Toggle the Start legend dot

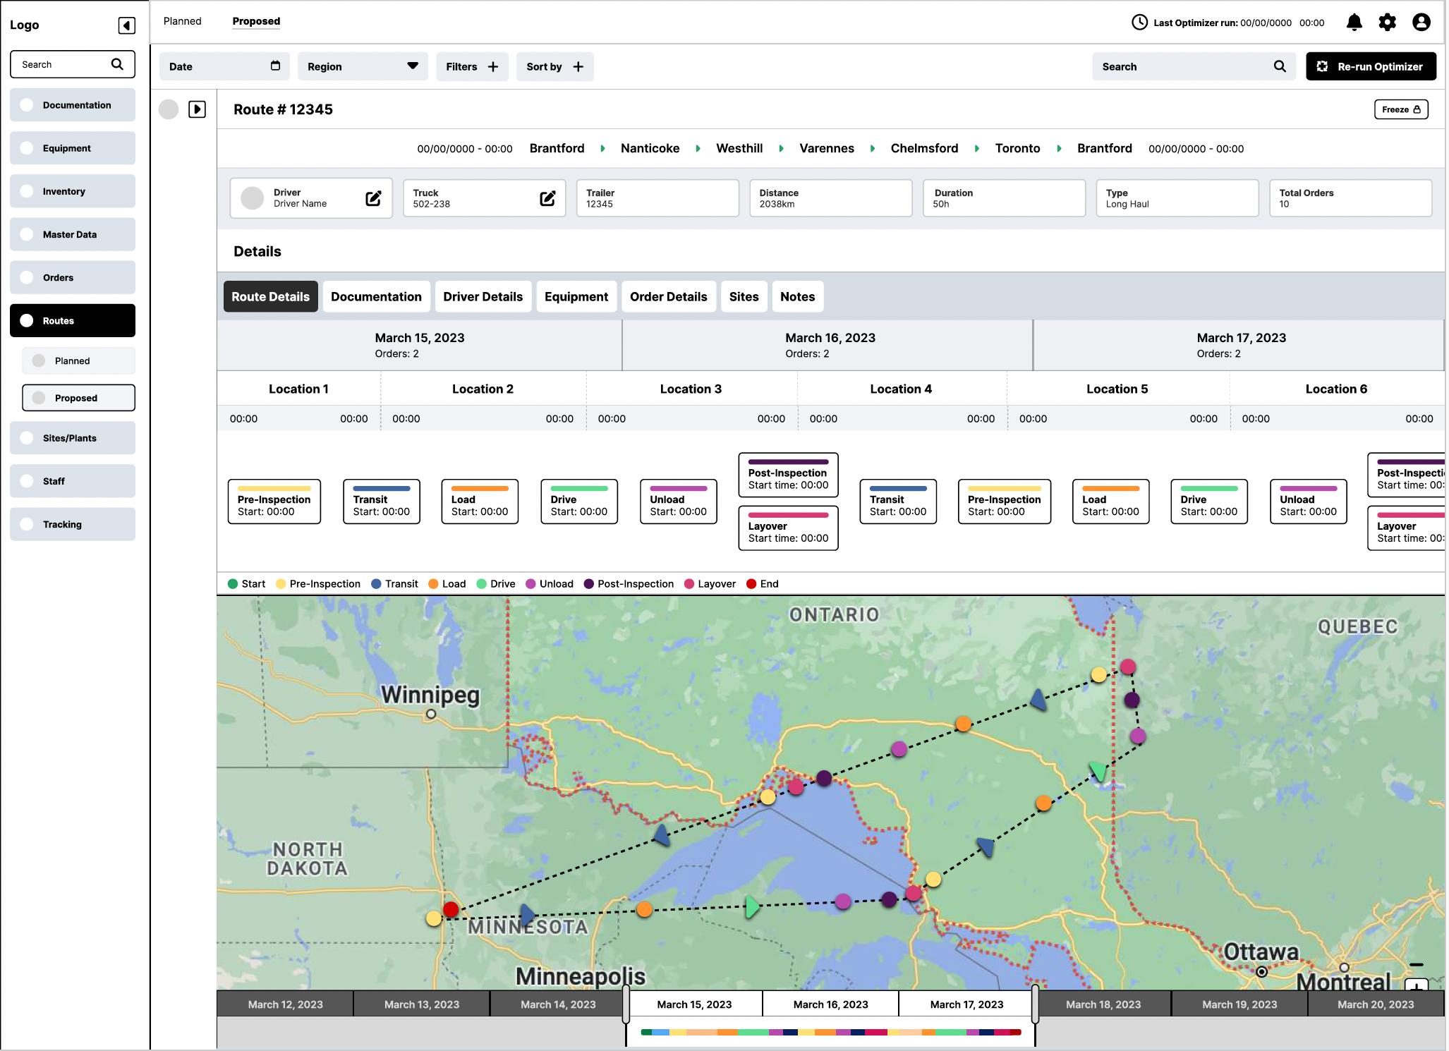pyautogui.click(x=233, y=584)
